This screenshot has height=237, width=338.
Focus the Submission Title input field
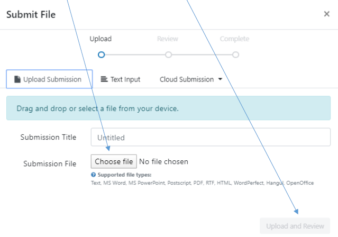tap(211, 137)
